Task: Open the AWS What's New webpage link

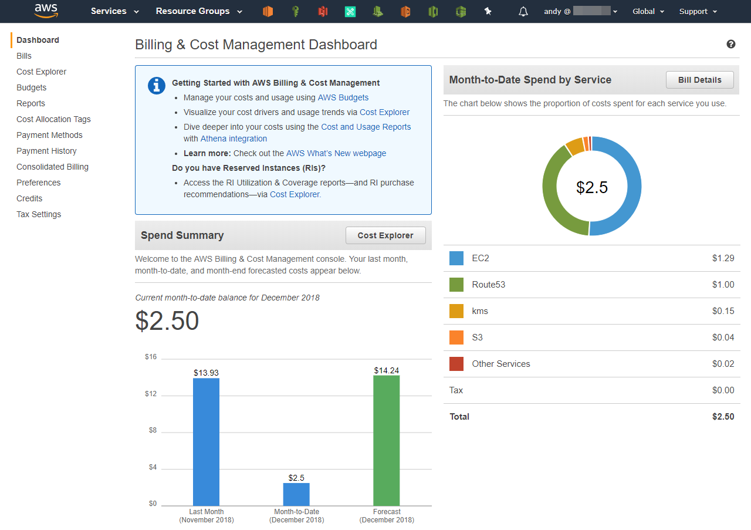Action: pyautogui.click(x=336, y=153)
